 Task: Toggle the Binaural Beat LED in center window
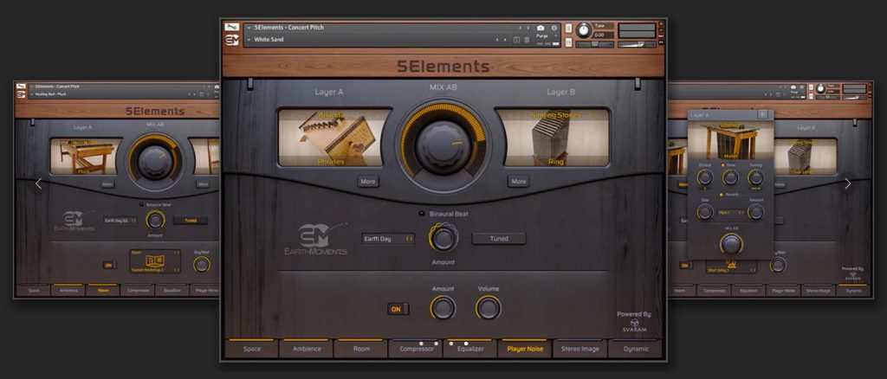tap(422, 214)
